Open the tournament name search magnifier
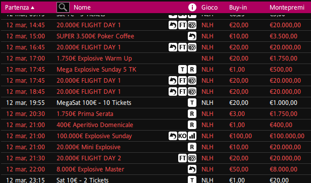 pyautogui.click(x=63, y=8)
